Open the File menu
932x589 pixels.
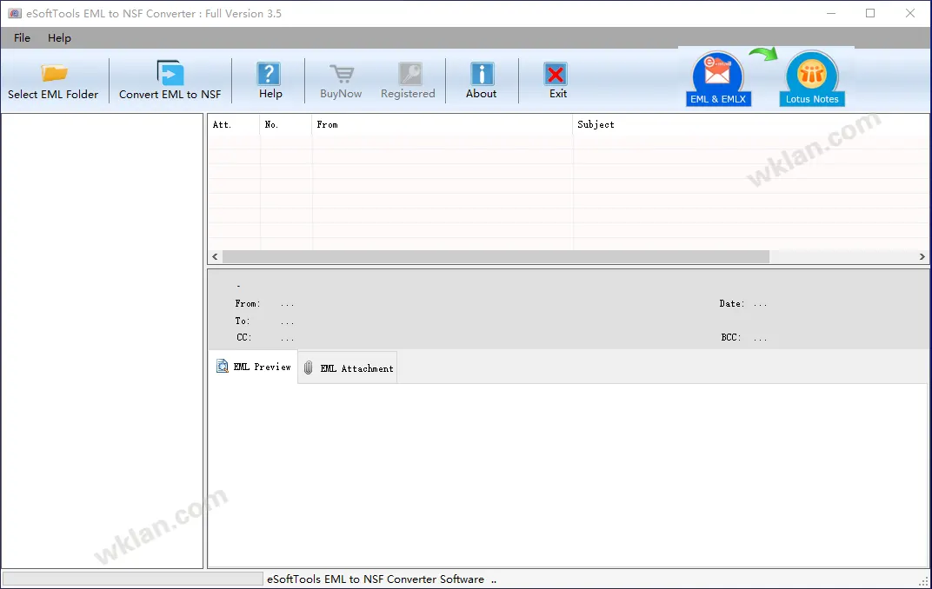click(x=22, y=38)
